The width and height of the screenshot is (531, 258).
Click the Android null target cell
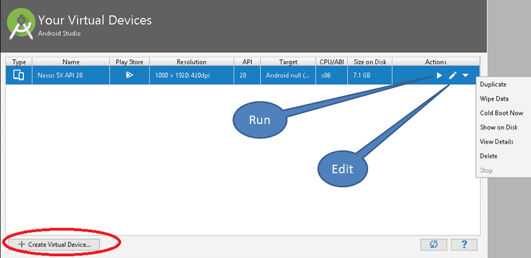point(288,75)
